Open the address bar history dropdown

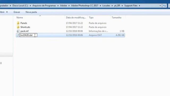[160, 6]
